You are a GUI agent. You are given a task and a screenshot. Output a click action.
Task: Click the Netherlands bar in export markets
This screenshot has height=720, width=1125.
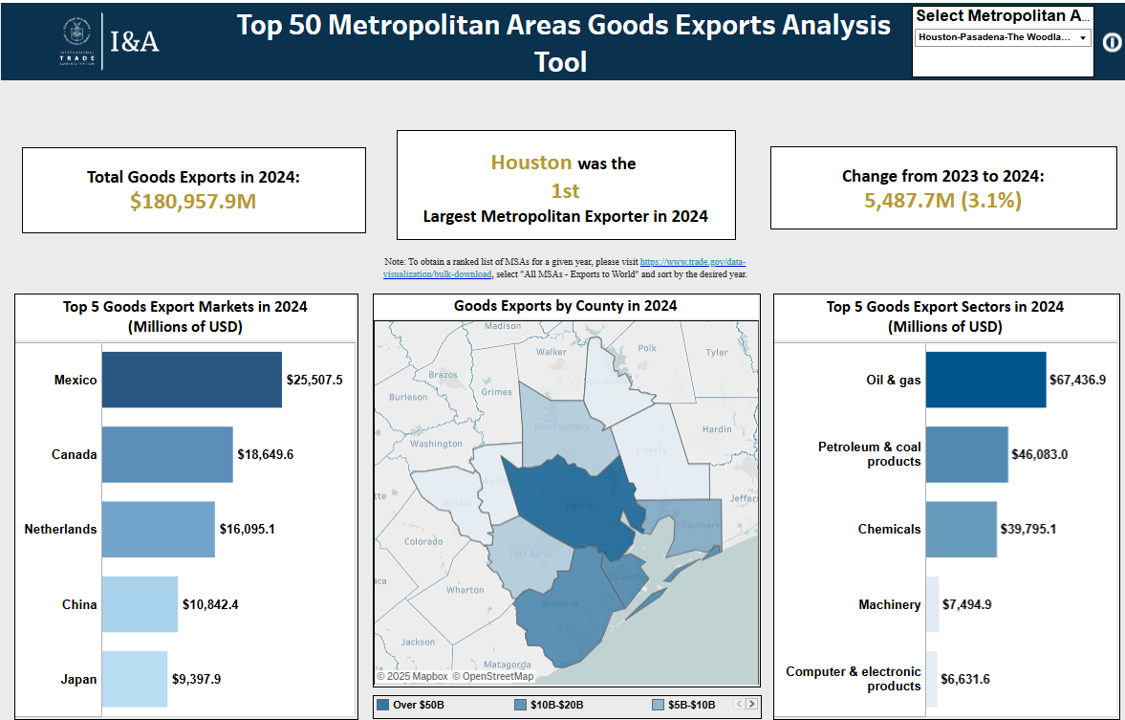click(x=158, y=529)
